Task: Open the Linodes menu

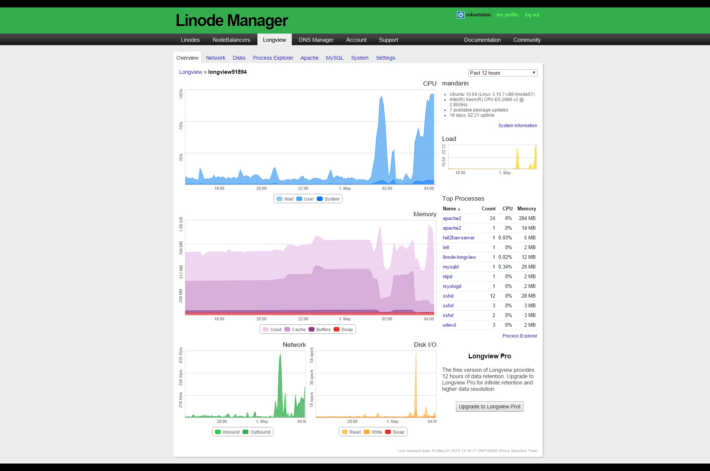Action: pyautogui.click(x=190, y=40)
